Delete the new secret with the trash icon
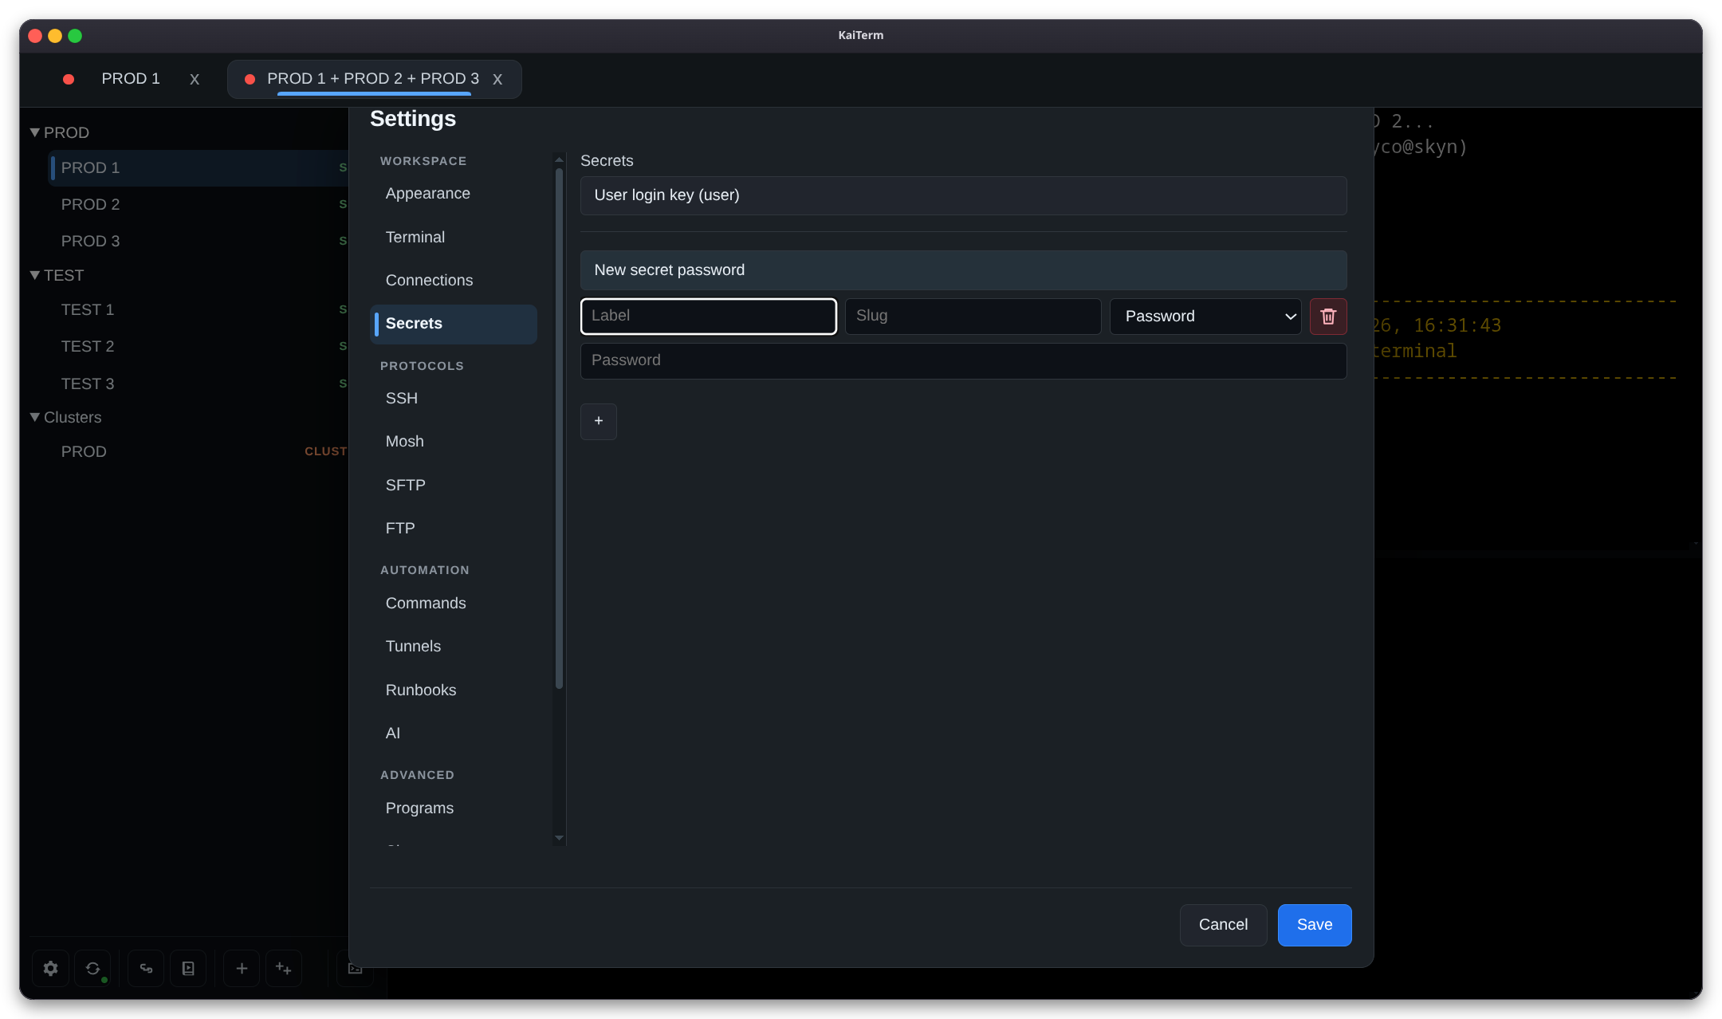Screen dimensions: 1722x1019 coord(1328,317)
